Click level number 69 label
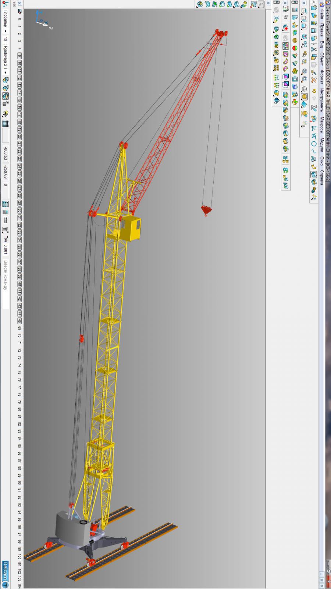Screen dimensions: 331x589 tap(19, 328)
